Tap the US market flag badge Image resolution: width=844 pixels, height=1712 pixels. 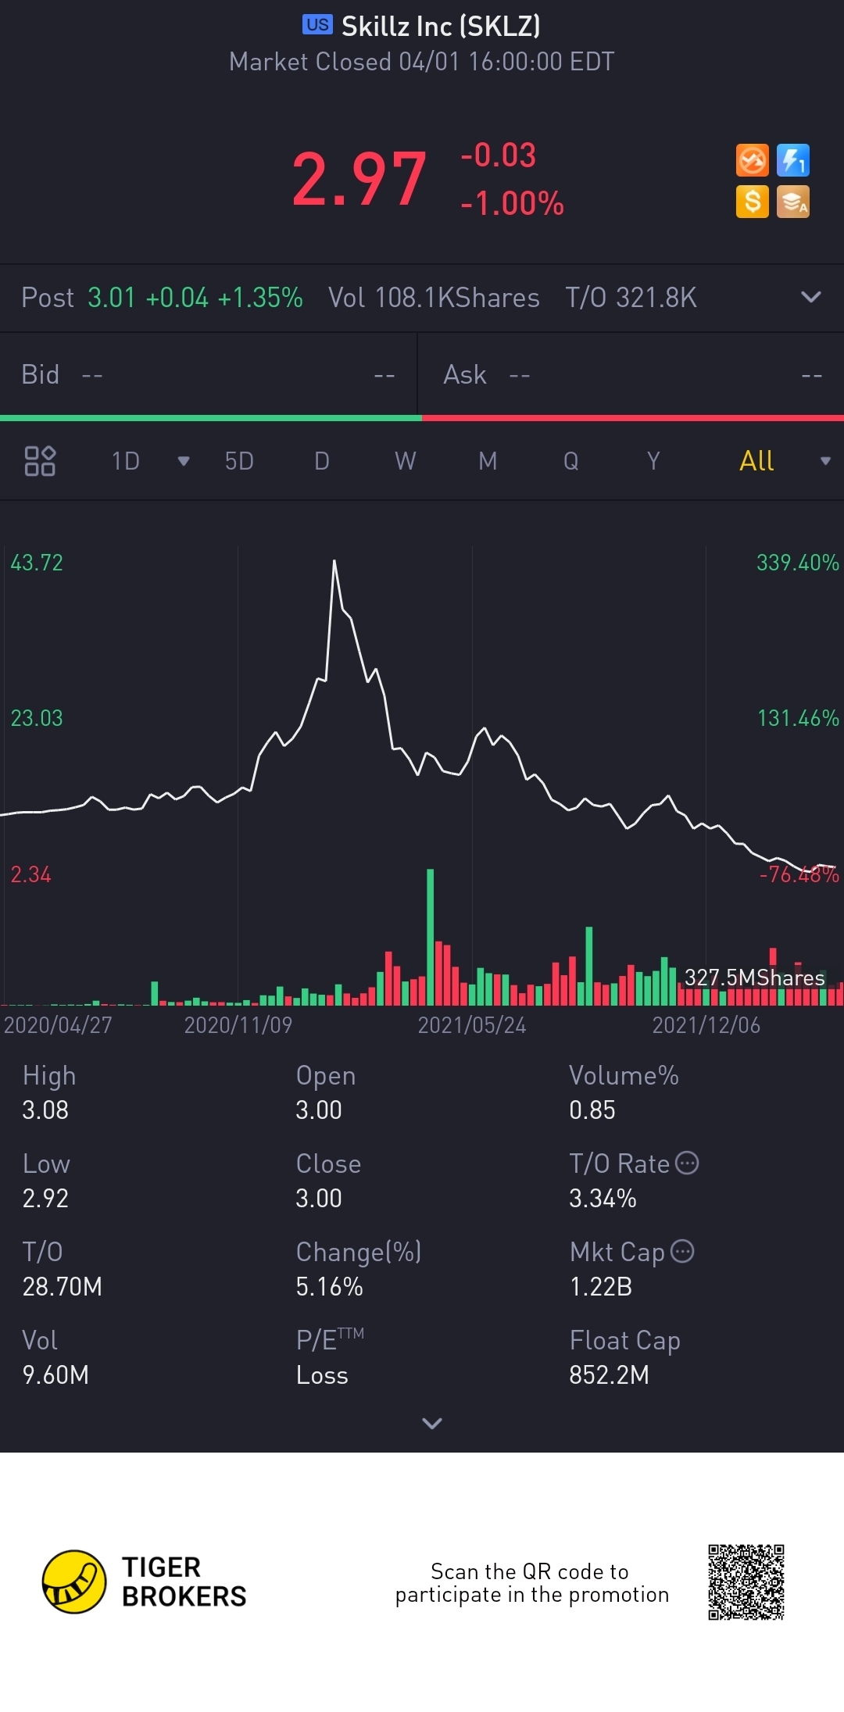click(x=317, y=25)
